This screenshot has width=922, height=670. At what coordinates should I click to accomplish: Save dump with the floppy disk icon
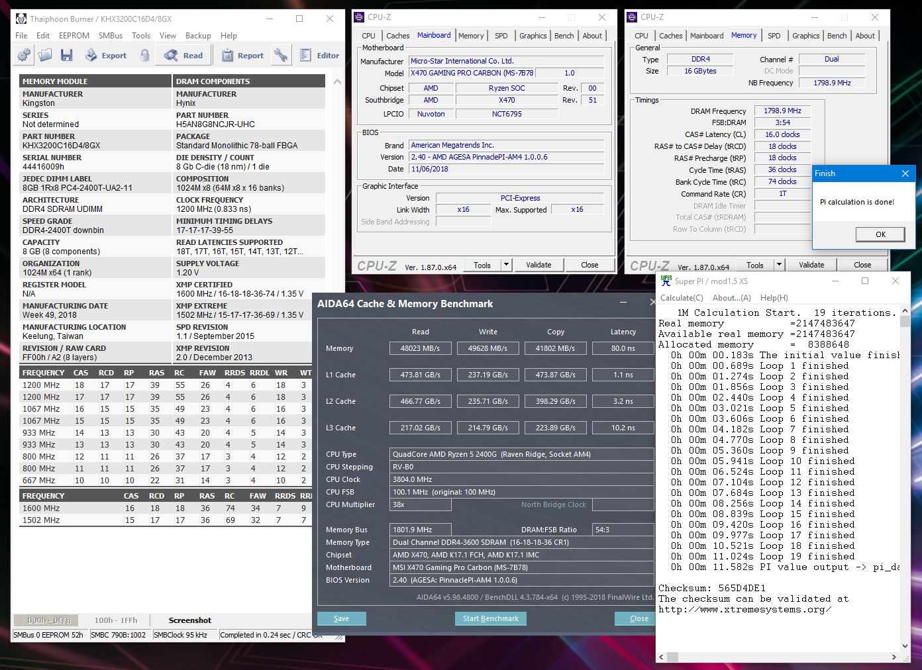click(66, 56)
